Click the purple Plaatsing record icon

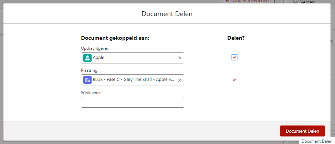pyautogui.click(x=87, y=80)
